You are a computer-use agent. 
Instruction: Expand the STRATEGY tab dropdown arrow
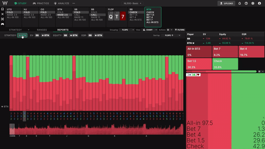[x=28, y=30]
